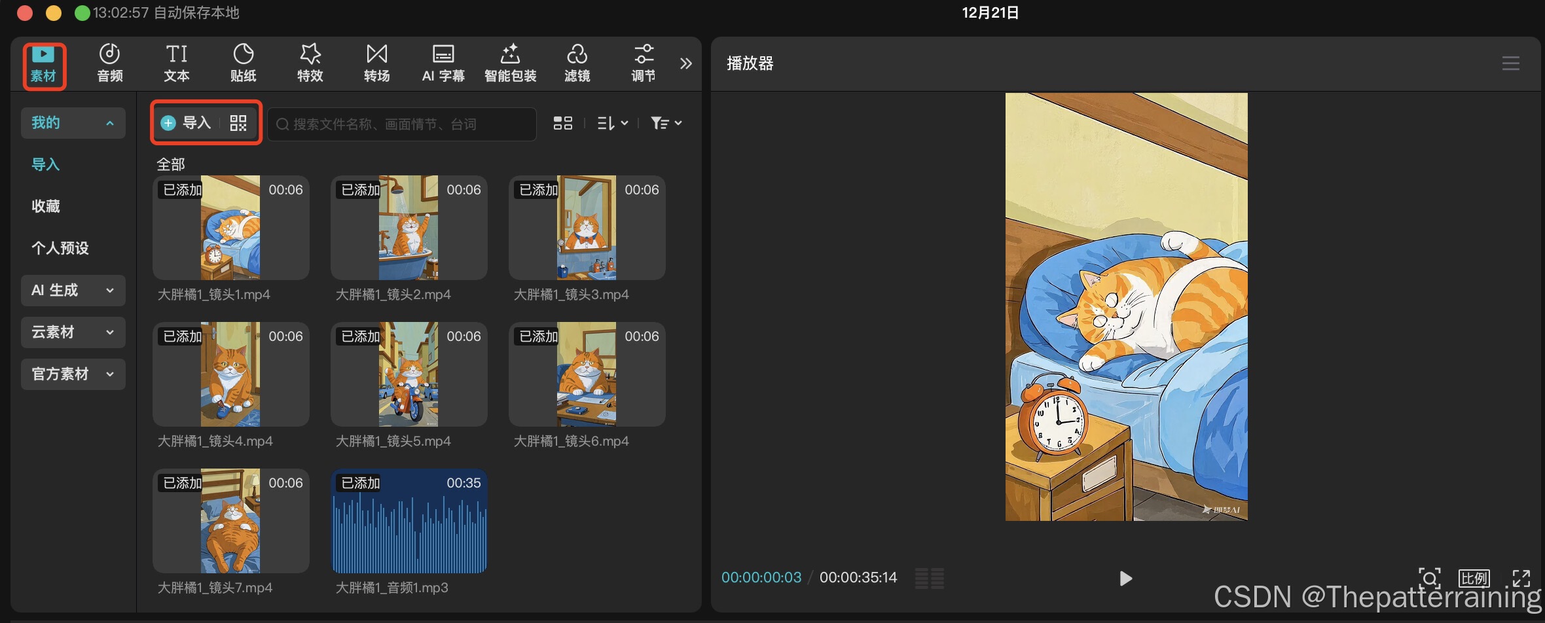Play the video in the player
Screen dimensions: 1545x623
coord(1125,578)
